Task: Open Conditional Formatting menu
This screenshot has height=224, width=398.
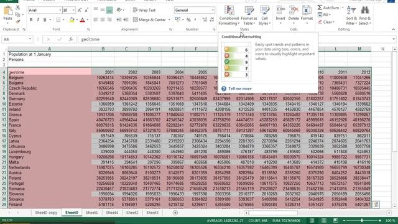Action: pos(229,16)
